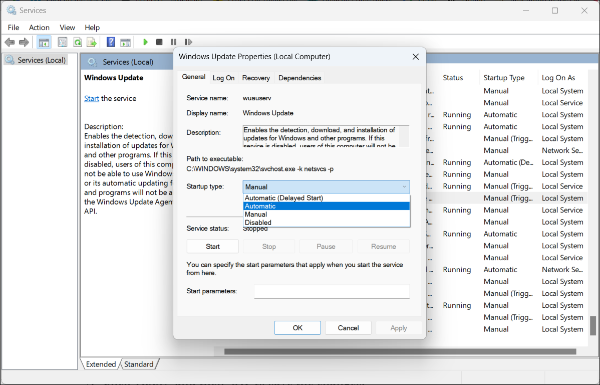Click the executable path text svchost.exe

[278, 169]
